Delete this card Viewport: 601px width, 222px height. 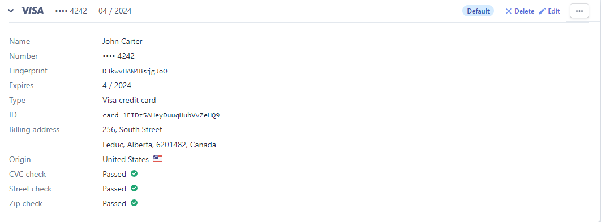click(x=520, y=11)
